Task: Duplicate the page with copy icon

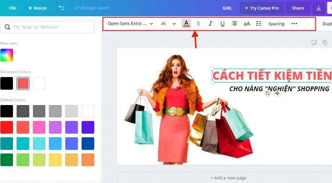Action: point(325,42)
